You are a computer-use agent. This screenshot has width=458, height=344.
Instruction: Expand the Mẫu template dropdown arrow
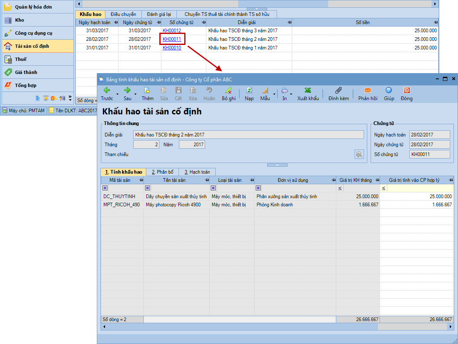(274, 94)
